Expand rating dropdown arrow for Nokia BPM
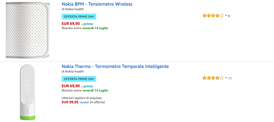The height and width of the screenshot is (122, 274). (226, 16)
